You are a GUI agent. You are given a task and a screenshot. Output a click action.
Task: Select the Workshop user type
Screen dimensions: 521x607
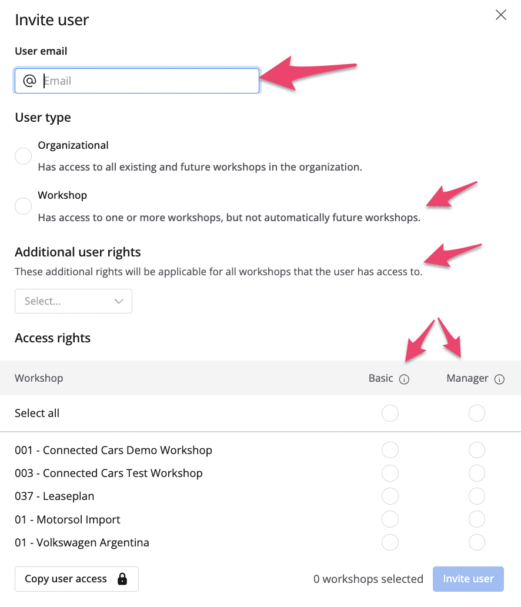coord(23,206)
